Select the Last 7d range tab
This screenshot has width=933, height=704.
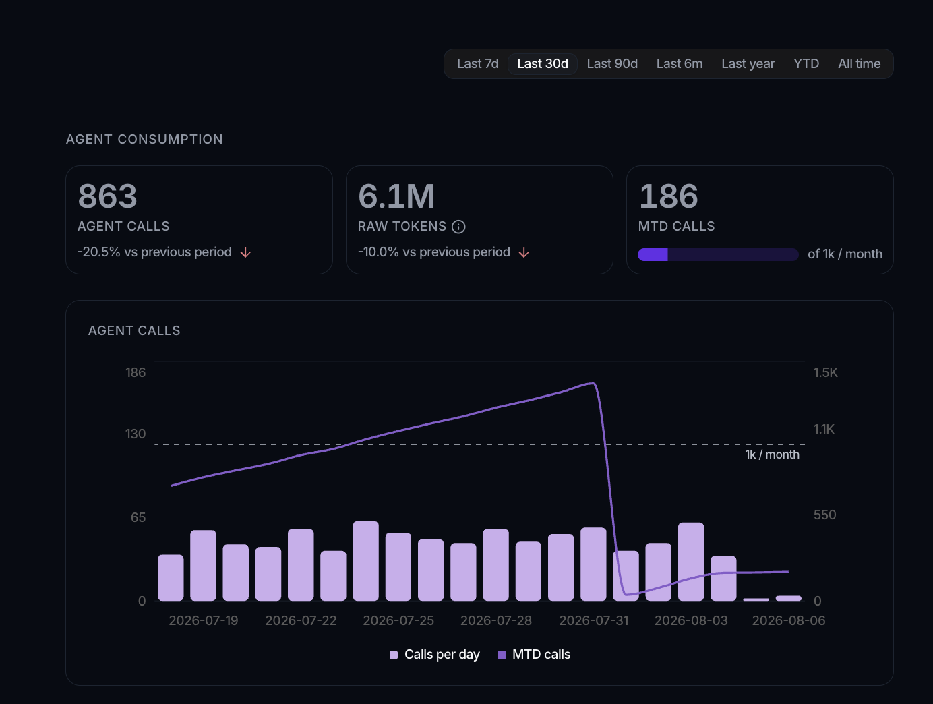pos(477,63)
